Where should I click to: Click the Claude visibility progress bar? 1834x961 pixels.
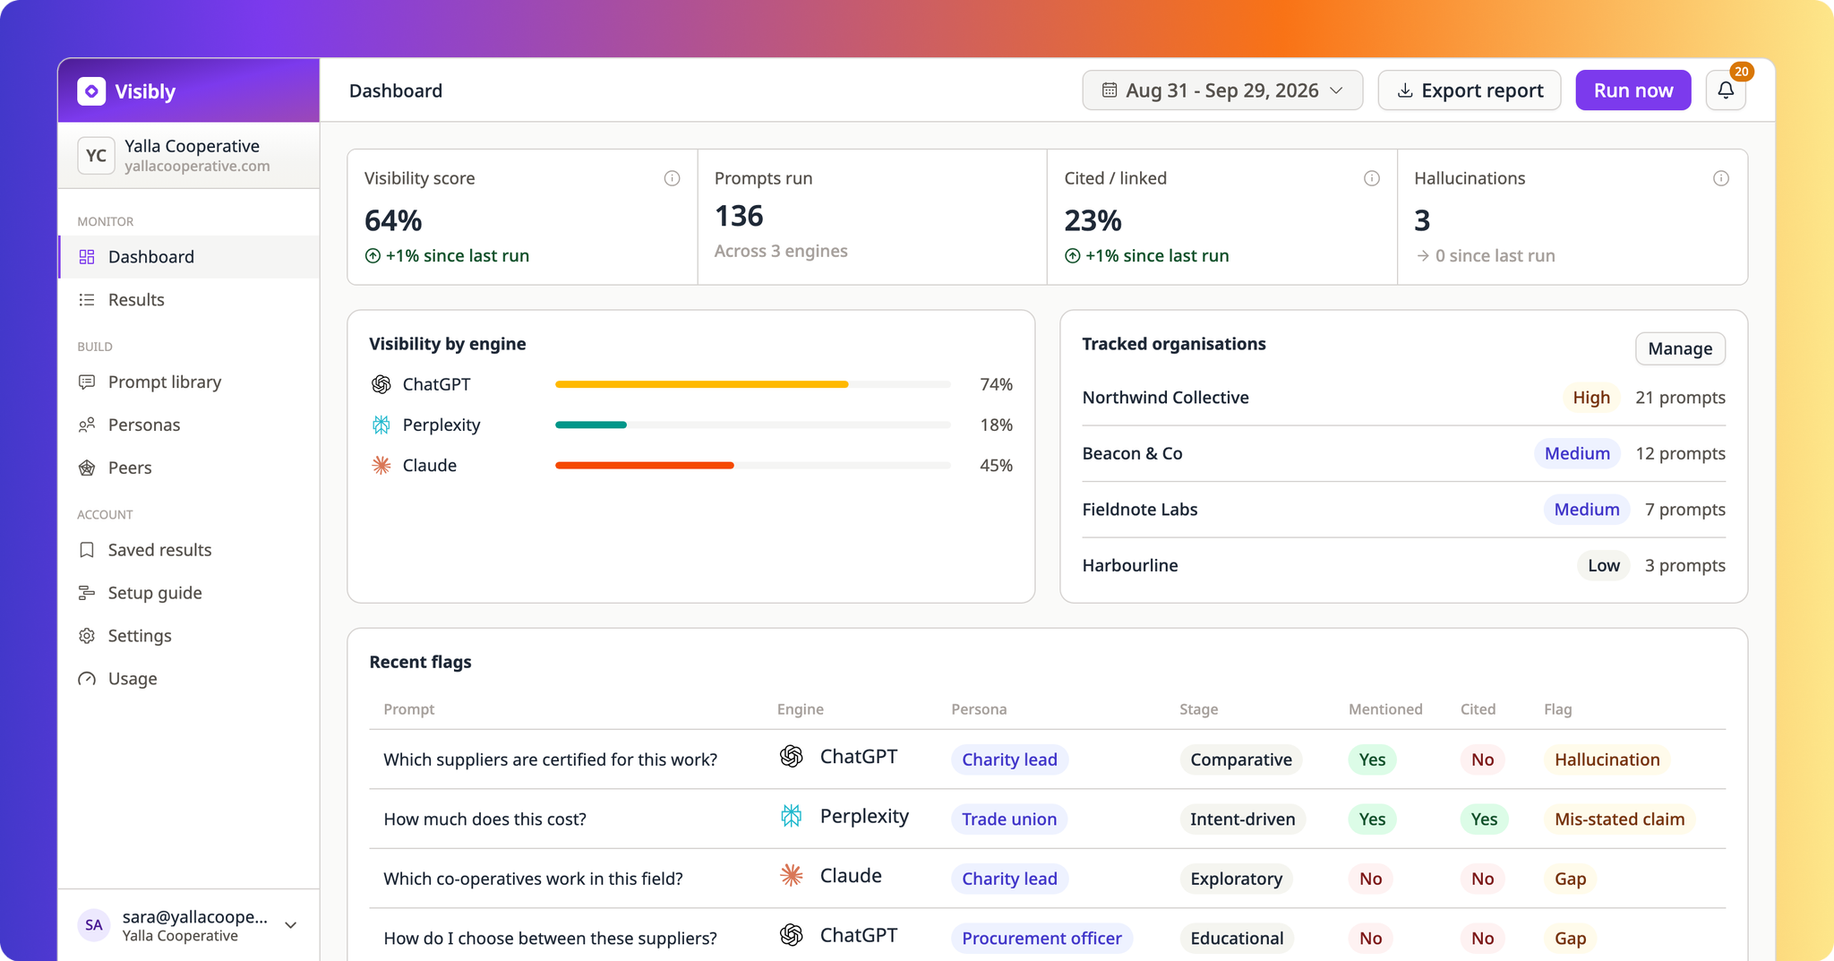click(753, 466)
